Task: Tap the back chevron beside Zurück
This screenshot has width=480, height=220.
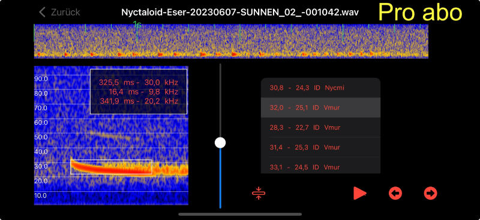Action: 42,12
